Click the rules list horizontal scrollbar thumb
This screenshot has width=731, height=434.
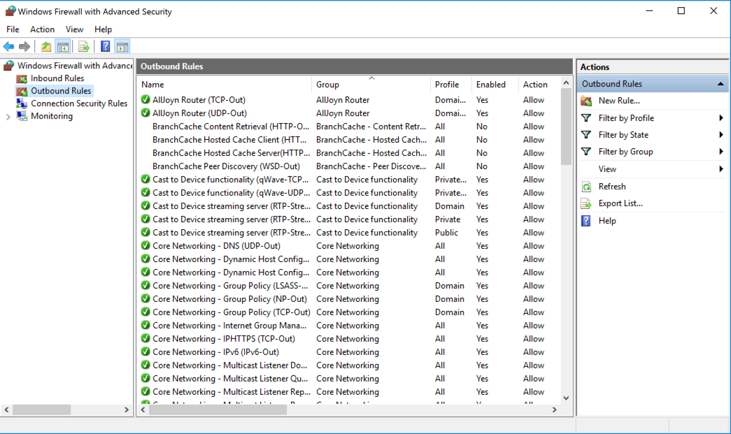[218, 410]
